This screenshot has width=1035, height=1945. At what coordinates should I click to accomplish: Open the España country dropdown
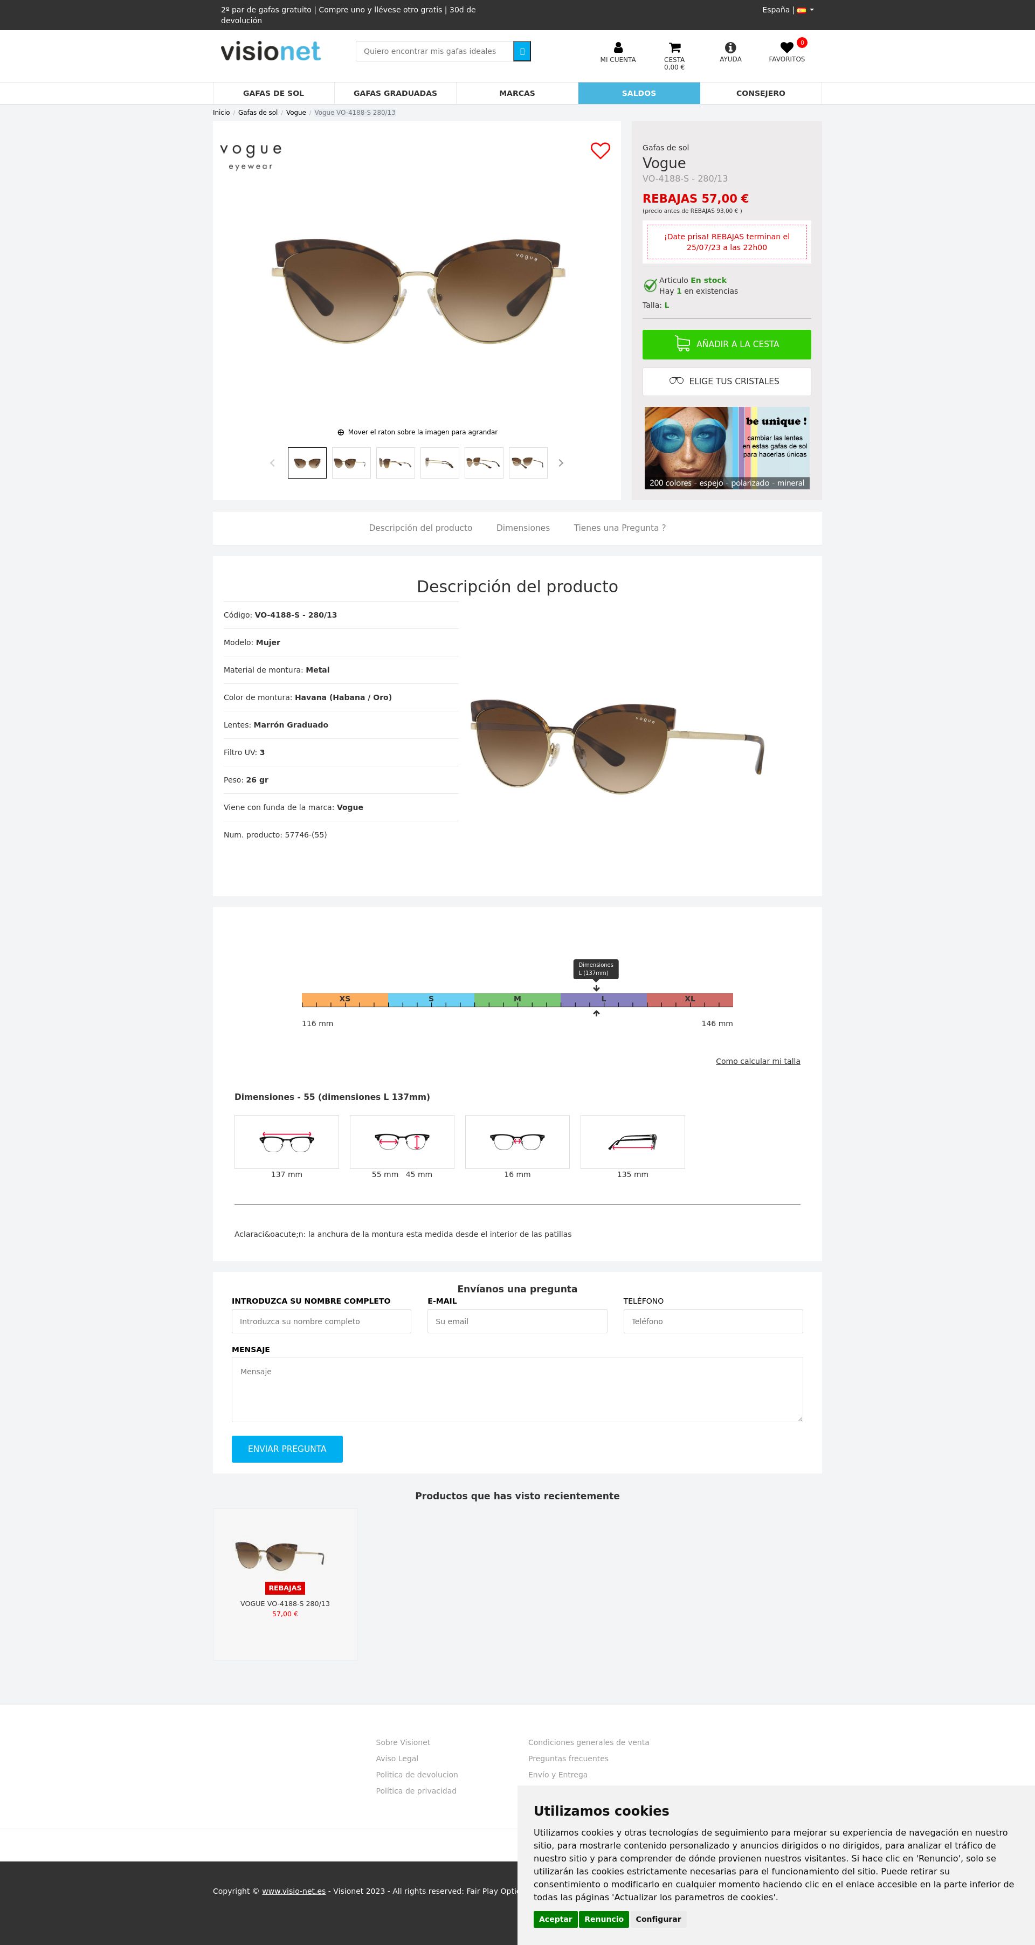tap(788, 10)
